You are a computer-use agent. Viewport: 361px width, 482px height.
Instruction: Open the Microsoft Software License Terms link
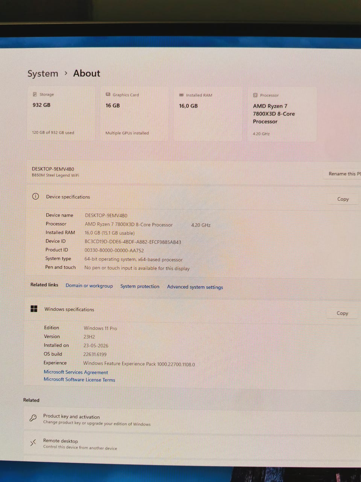[x=79, y=380]
